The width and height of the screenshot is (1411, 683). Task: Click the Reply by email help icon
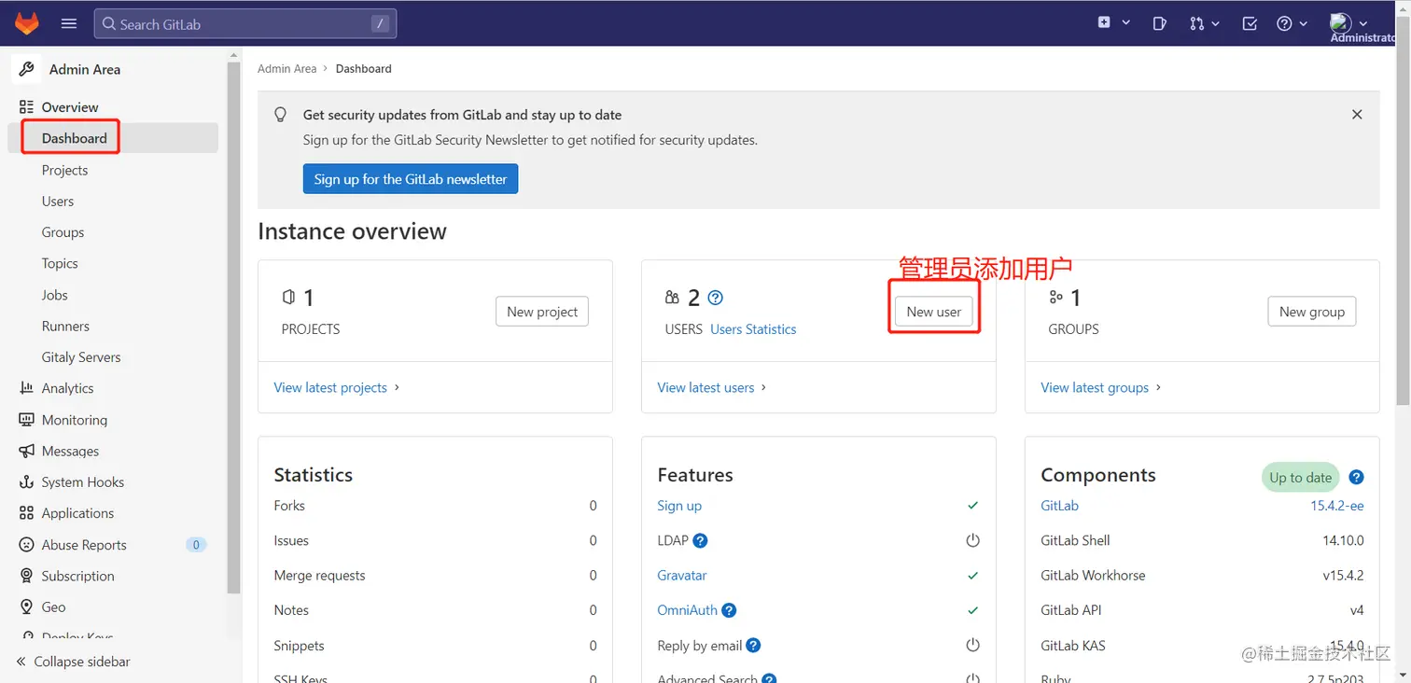pos(753,646)
